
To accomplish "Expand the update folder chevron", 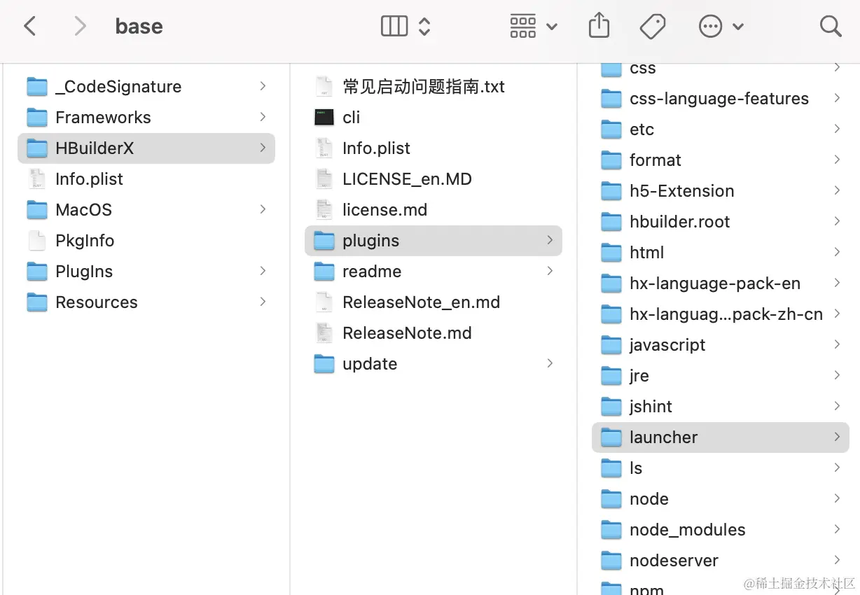I will click(x=550, y=363).
